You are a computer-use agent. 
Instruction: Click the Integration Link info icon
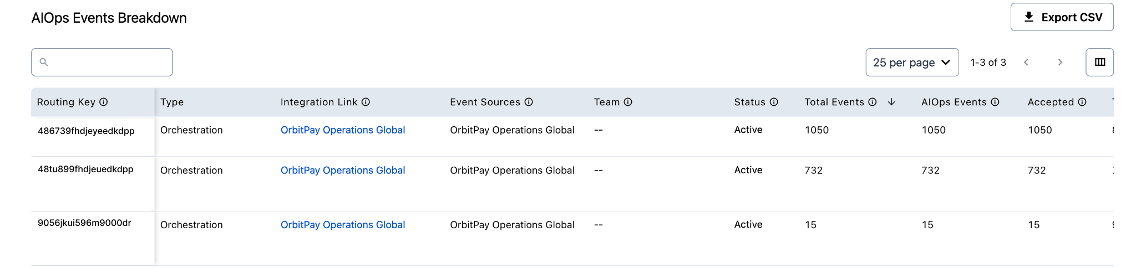point(366,102)
